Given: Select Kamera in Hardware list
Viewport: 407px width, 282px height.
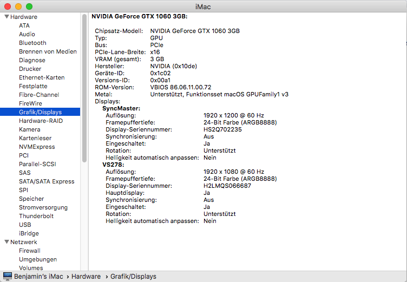Looking at the screenshot, I should coord(29,129).
